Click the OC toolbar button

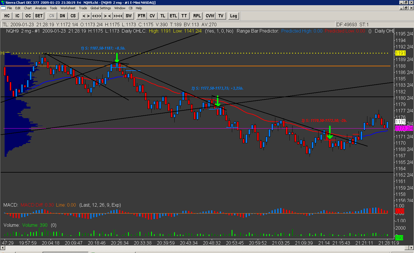(x=28, y=16)
